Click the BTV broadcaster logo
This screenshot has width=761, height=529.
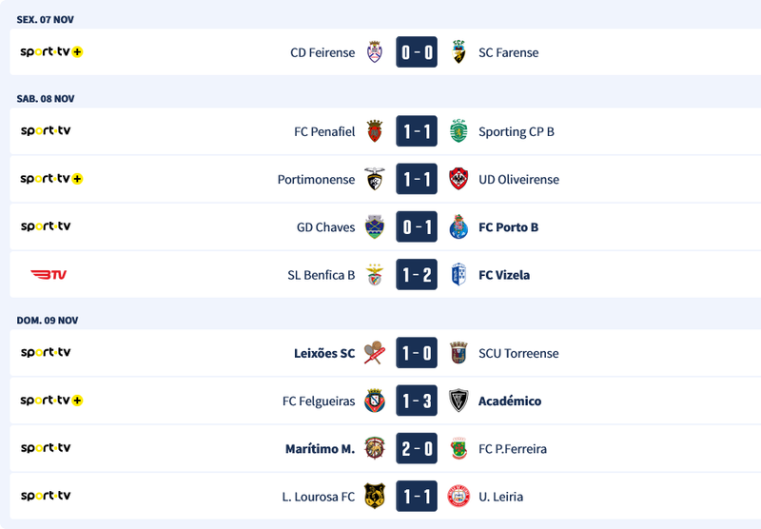pyautogui.click(x=49, y=275)
